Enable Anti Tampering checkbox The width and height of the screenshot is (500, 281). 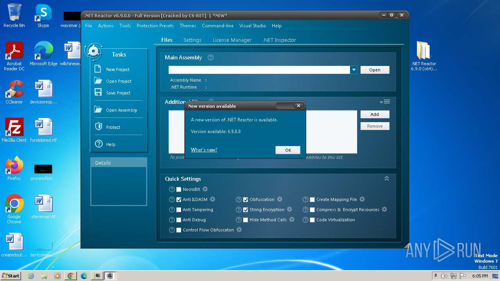tap(179, 210)
